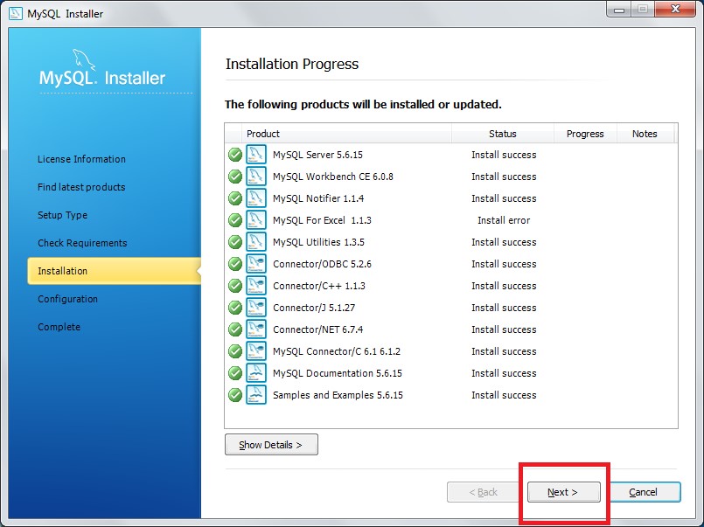
Task: Click the disabled Back button
Action: click(x=483, y=492)
